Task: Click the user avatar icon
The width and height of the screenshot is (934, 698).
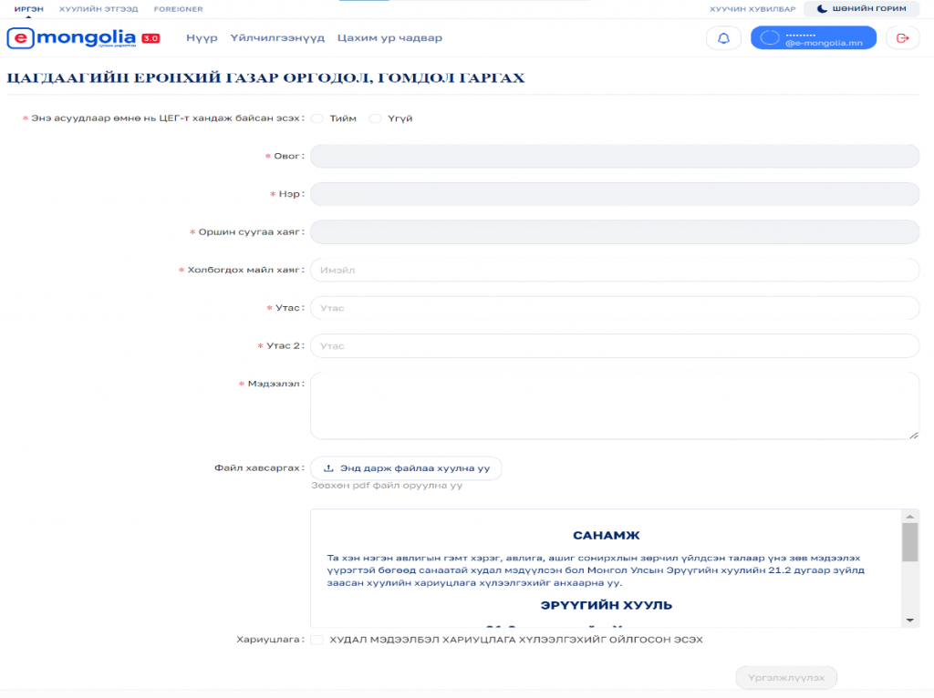Action: [x=770, y=38]
